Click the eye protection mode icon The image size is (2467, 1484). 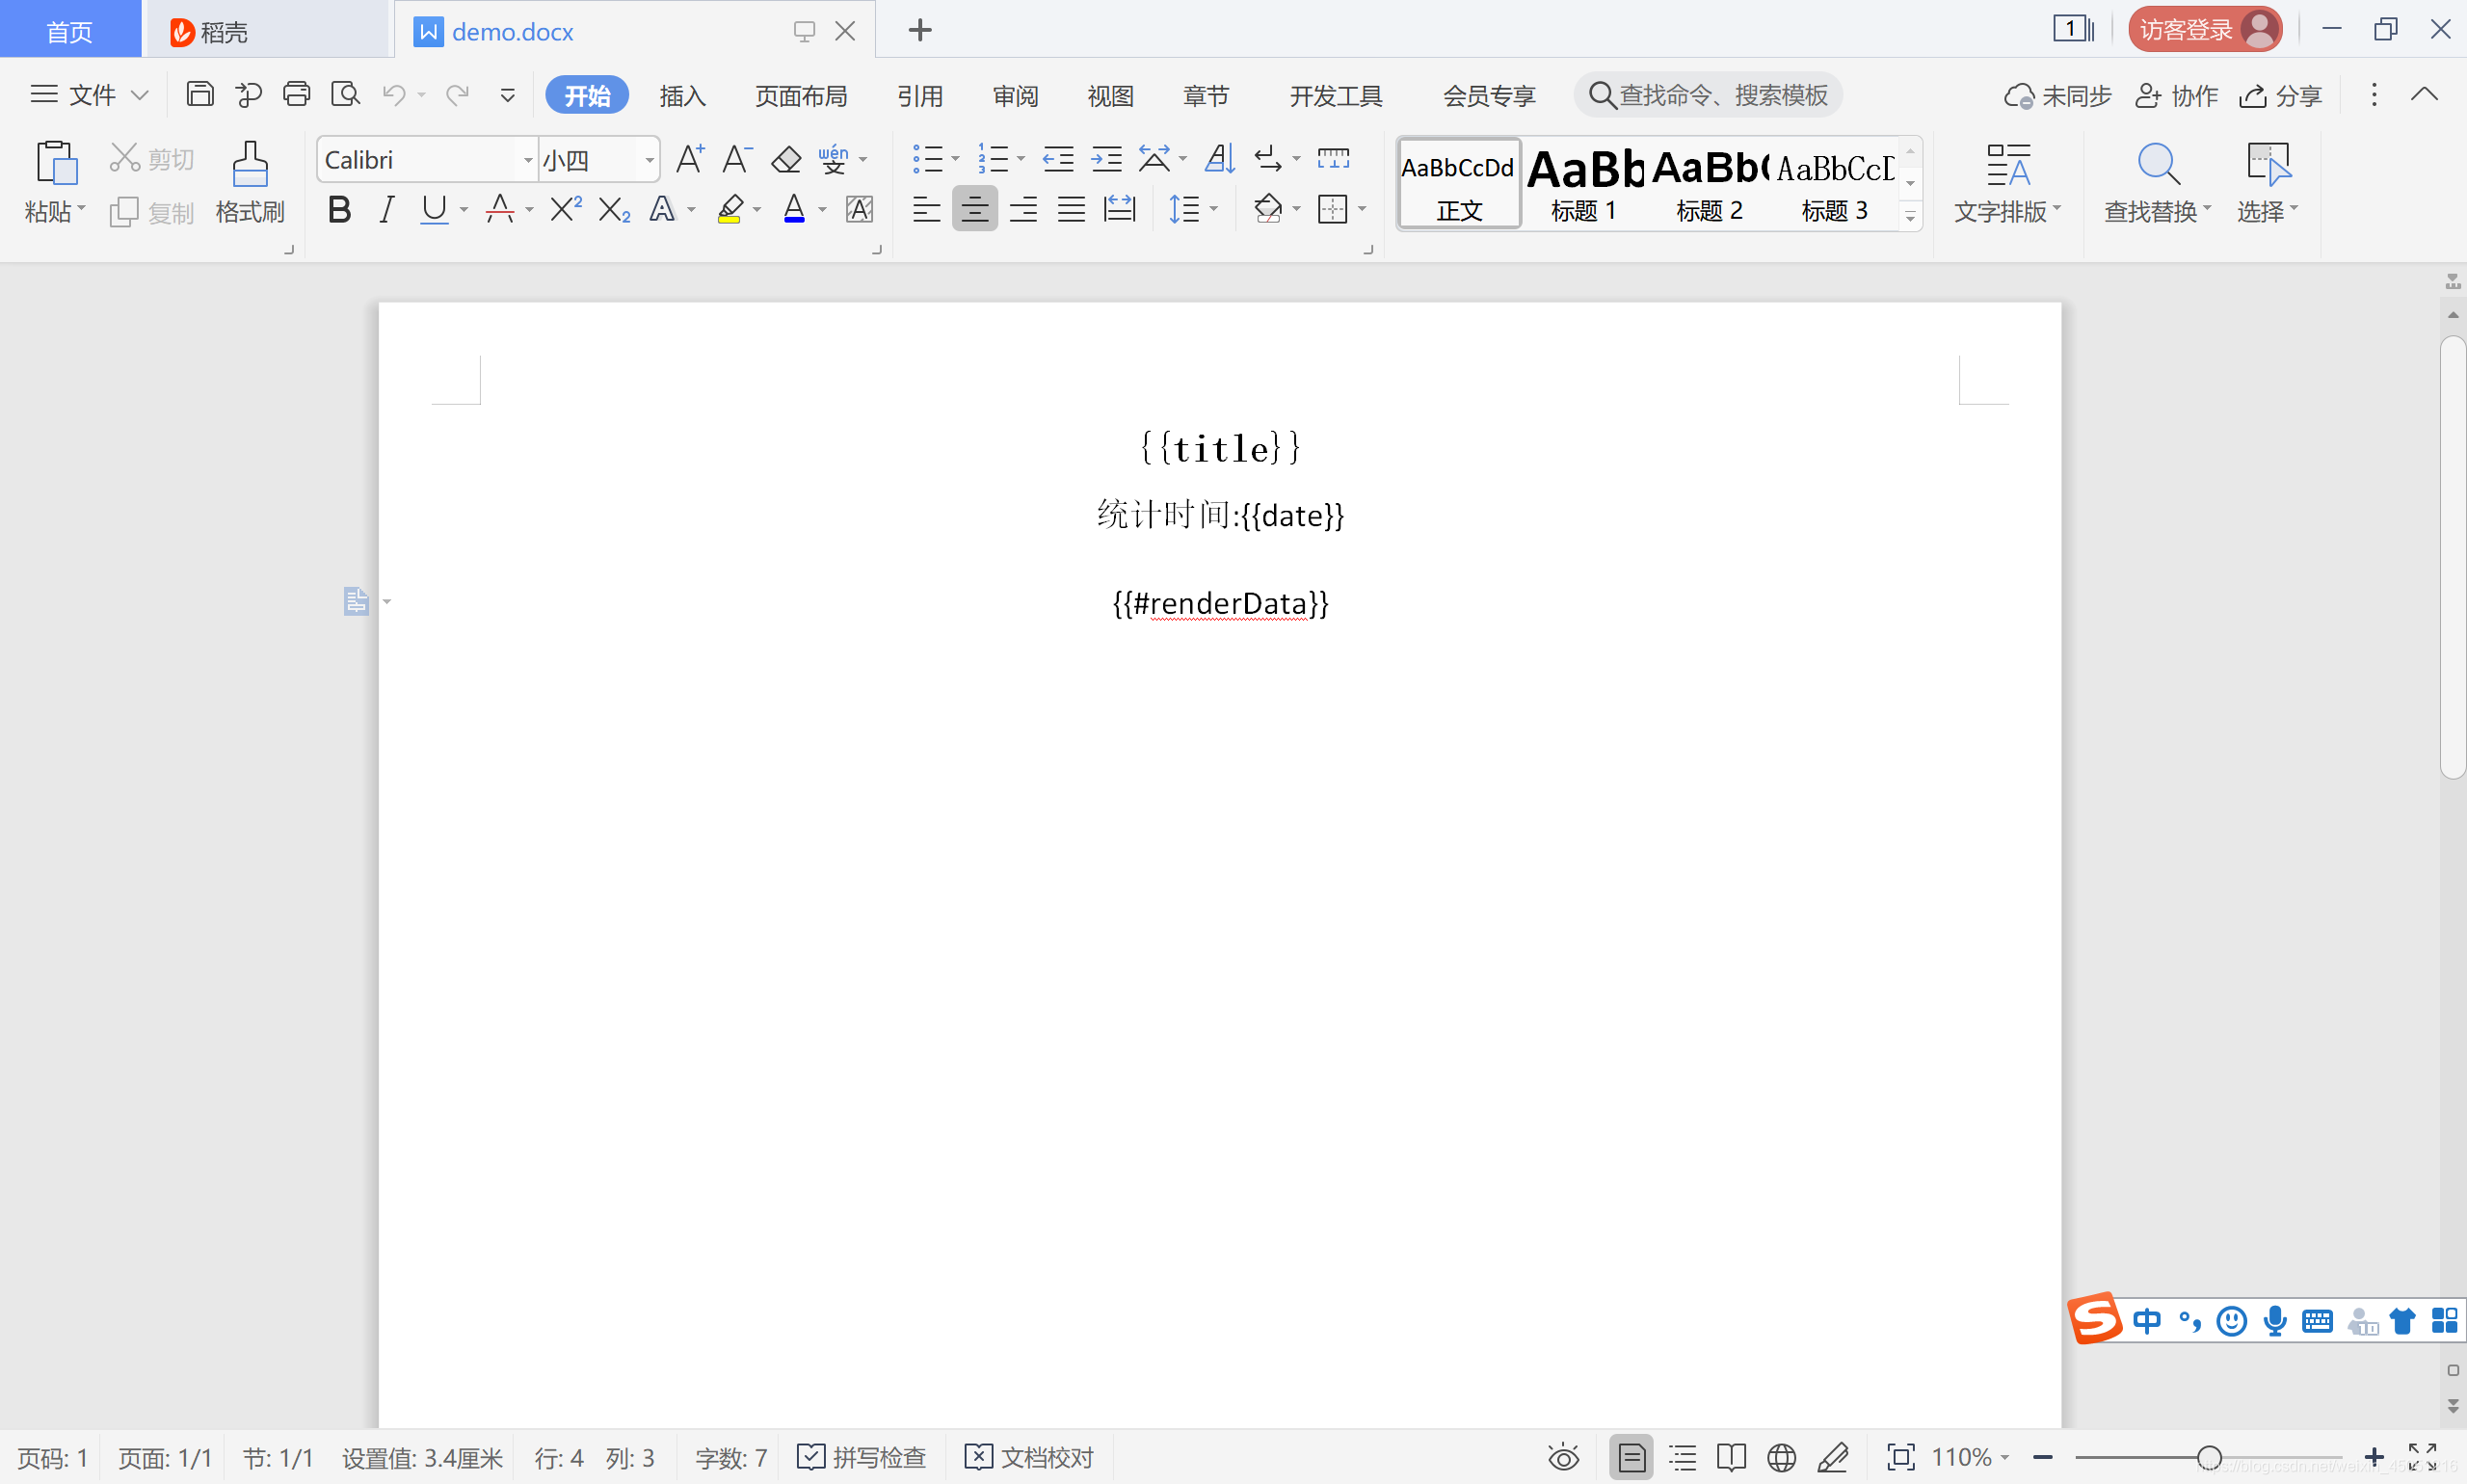[x=1564, y=1458]
